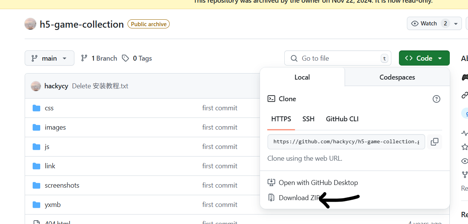Open the images folder
This screenshot has width=468, height=224.
click(x=55, y=127)
